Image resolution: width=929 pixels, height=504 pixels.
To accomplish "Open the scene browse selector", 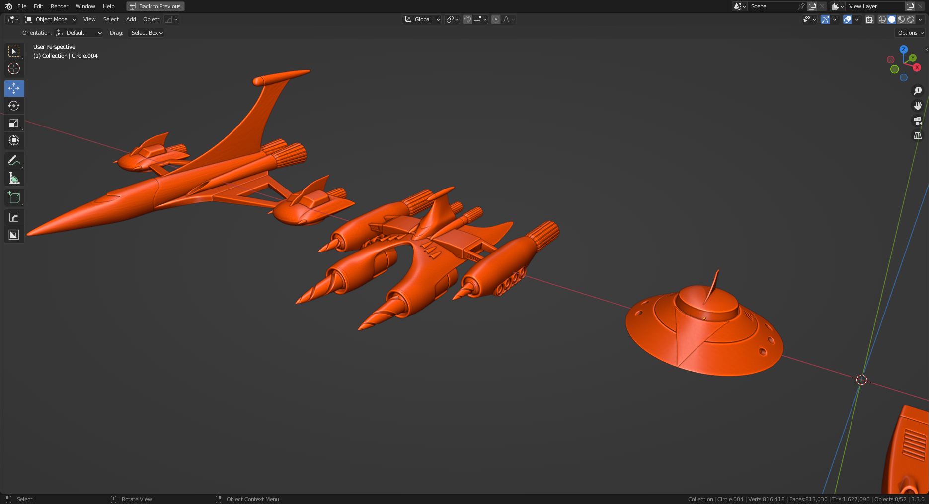I will click(x=740, y=6).
